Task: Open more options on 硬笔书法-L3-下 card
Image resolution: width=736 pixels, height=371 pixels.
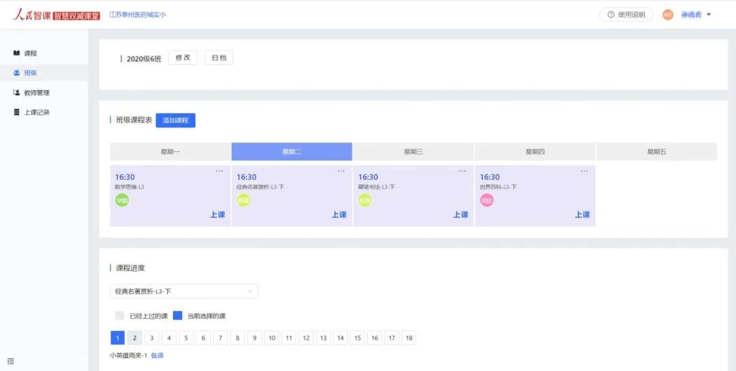Action: point(463,171)
